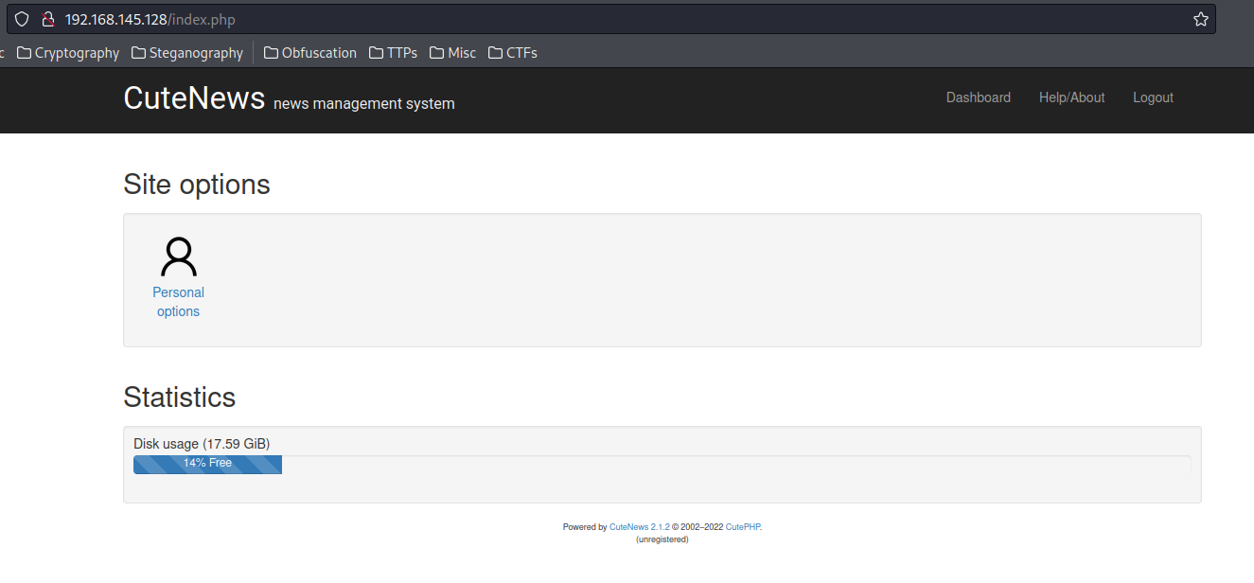The width and height of the screenshot is (1254, 583).
Task: Open the CTFs bookmarks folder
Action: (513, 53)
